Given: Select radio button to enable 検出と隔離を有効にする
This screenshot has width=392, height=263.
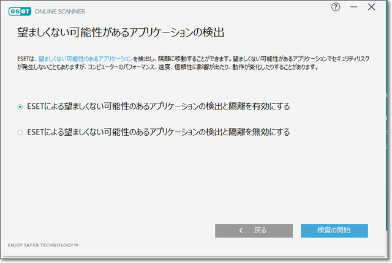Looking at the screenshot, I should pyautogui.click(x=20, y=106).
